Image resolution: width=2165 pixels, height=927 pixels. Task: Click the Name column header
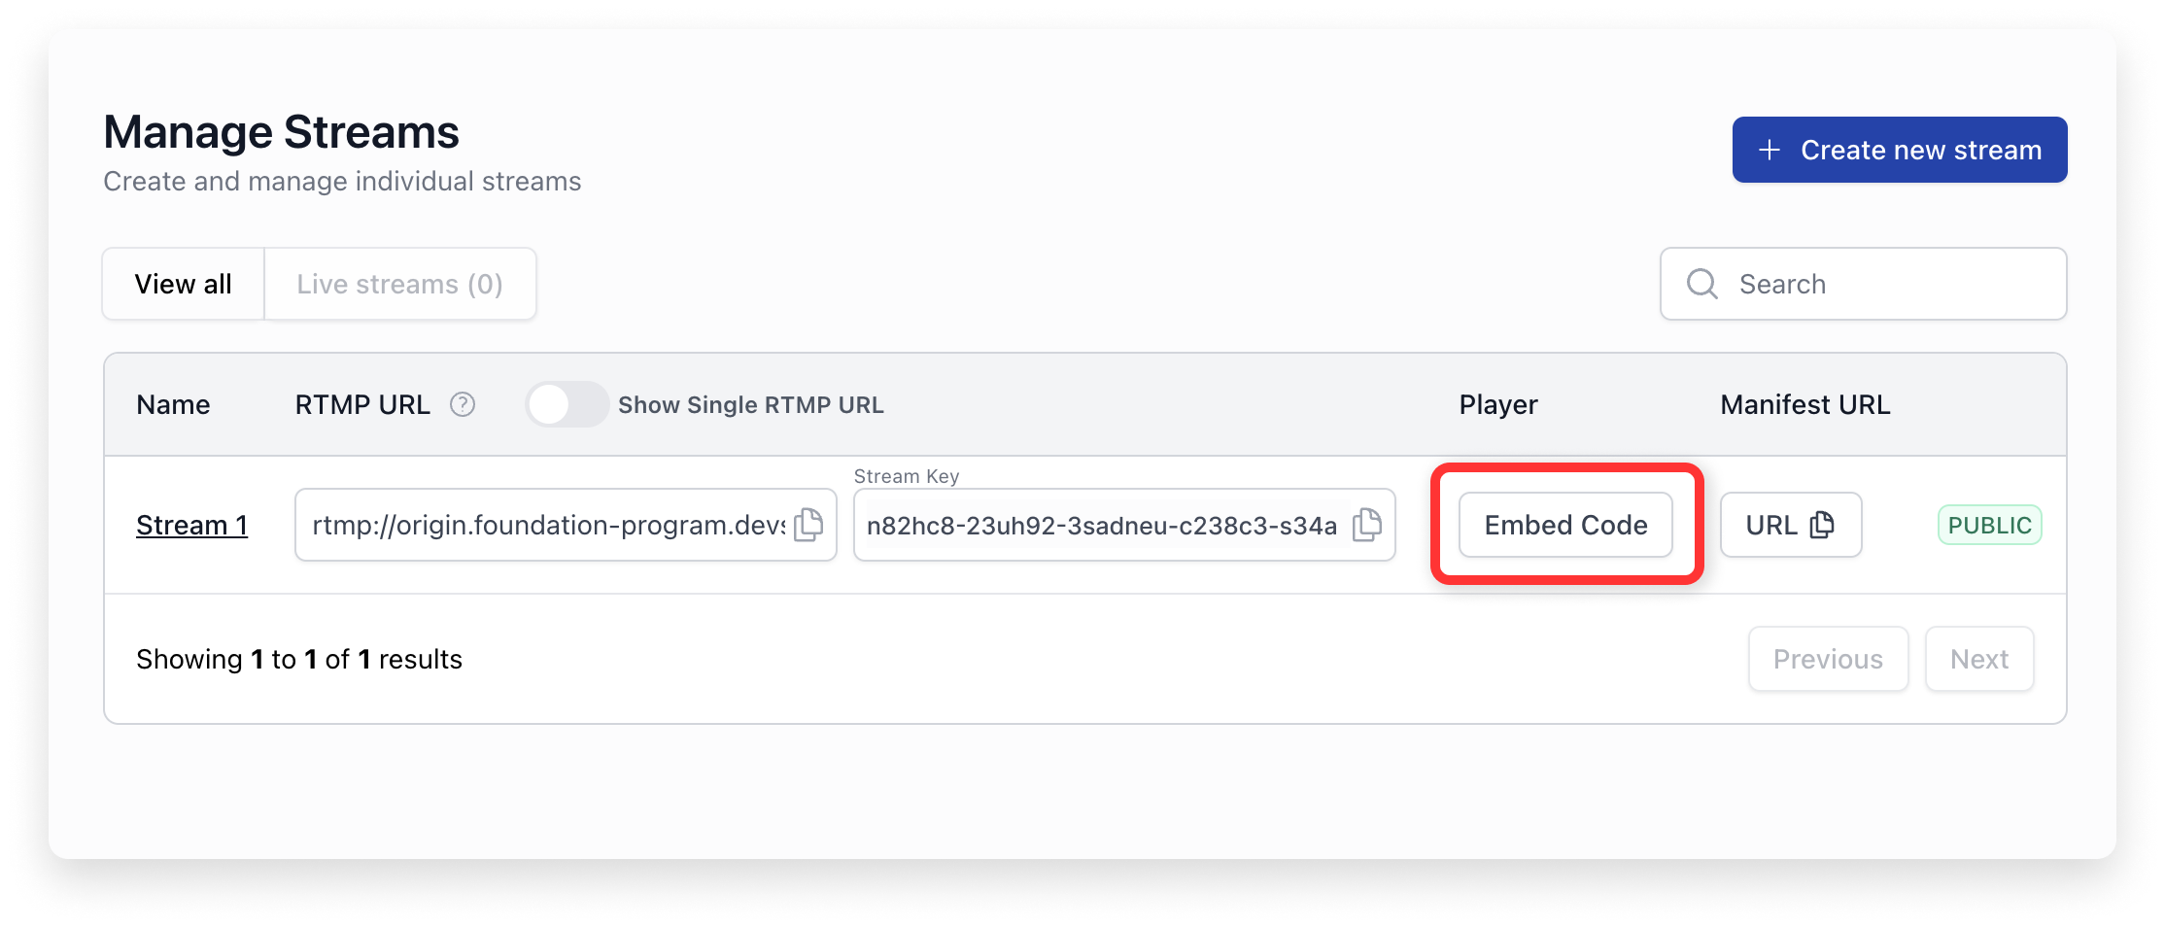coord(173,404)
